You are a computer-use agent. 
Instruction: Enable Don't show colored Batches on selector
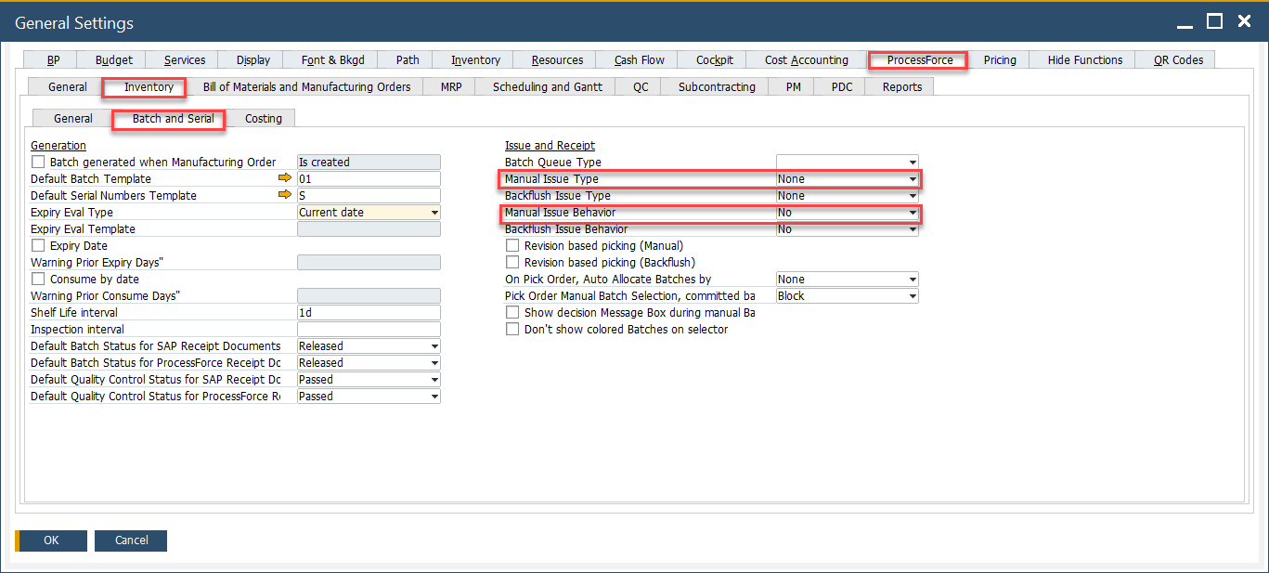click(511, 328)
